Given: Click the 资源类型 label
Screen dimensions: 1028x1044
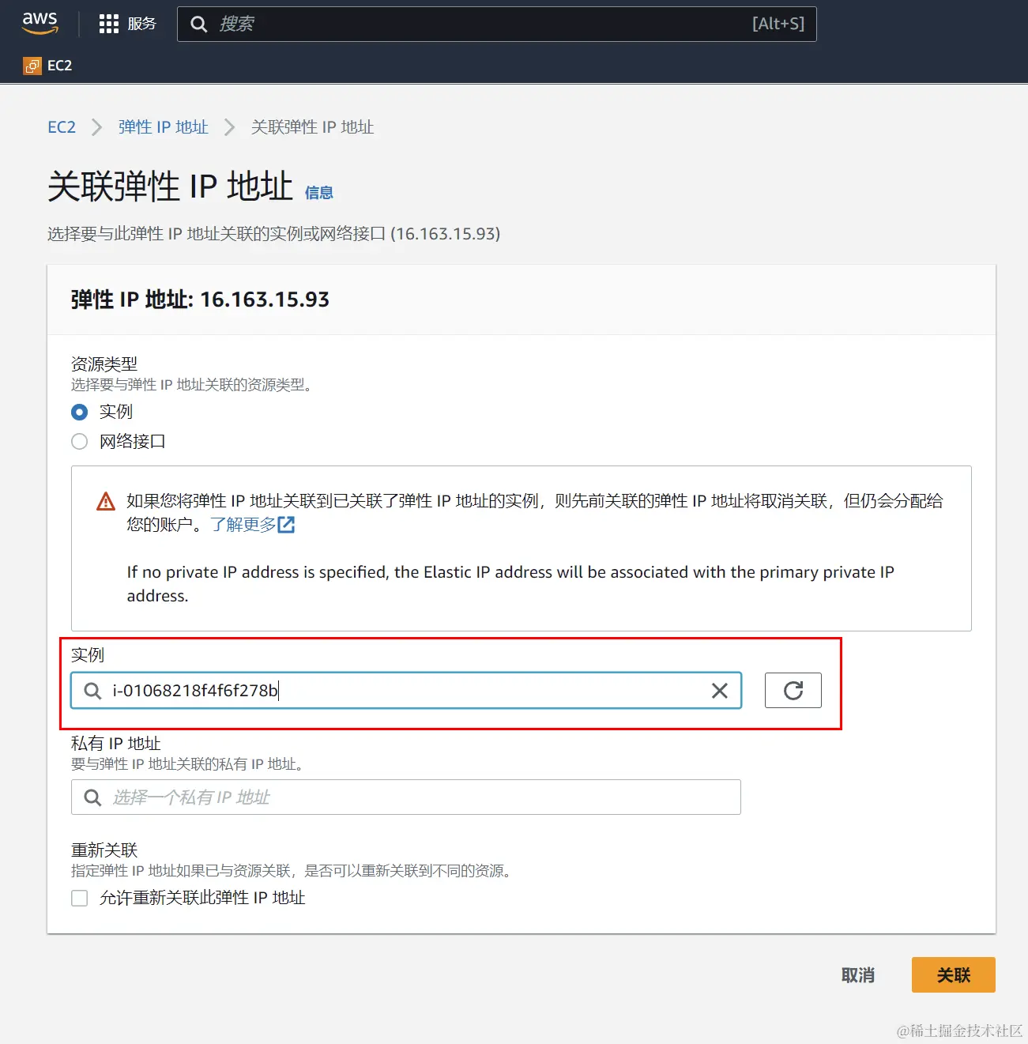Looking at the screenshot, I should 104,364.
